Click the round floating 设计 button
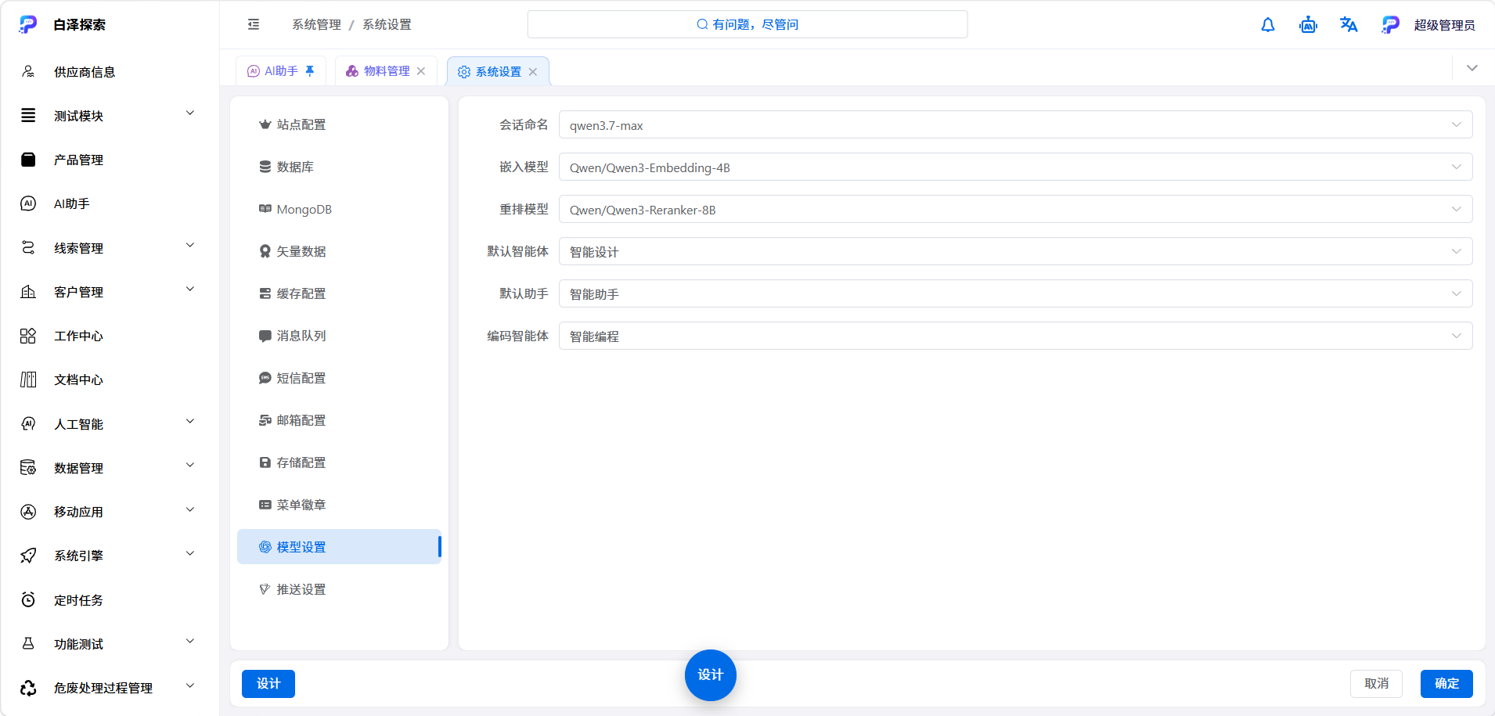The height and width of the screenshot is (716, 1495). 711,675
